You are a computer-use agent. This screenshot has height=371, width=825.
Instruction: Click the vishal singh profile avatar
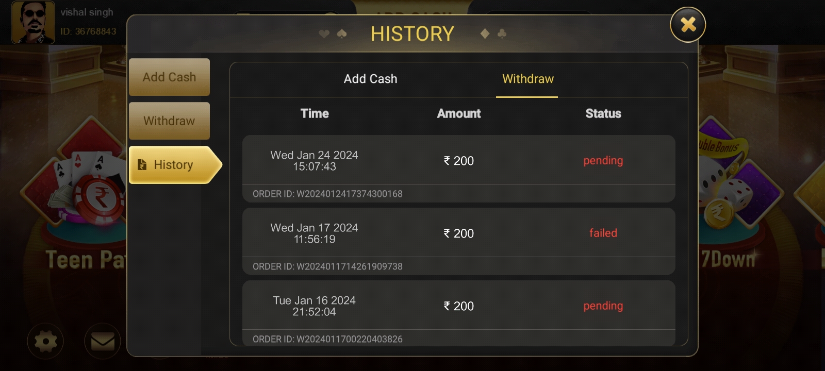pyautogui.click(x=33, y=22)
